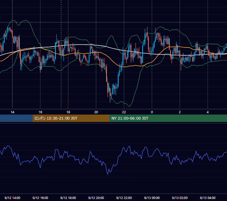This screenshot has height=201, width=227.
Task: Click the 9/12 14:00 date label
Action: click(x=12, y=198)
